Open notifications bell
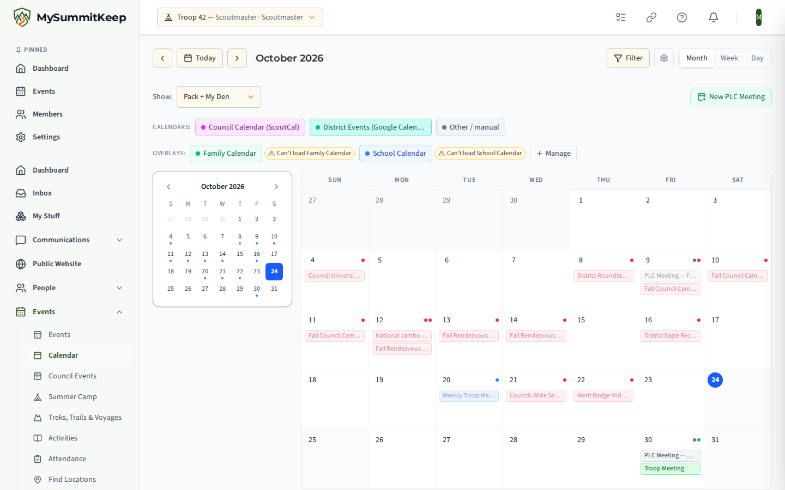This screenshot has width=785, height=490. click(714, 17)
